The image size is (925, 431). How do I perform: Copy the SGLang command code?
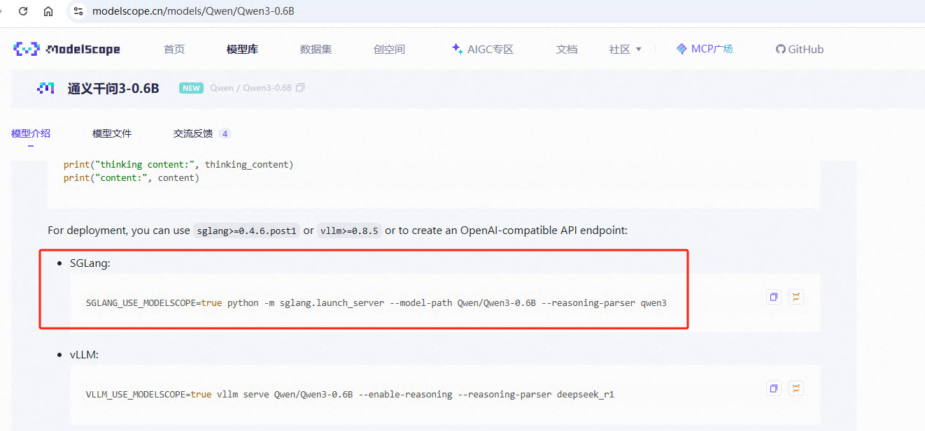(x=773, y=297)
